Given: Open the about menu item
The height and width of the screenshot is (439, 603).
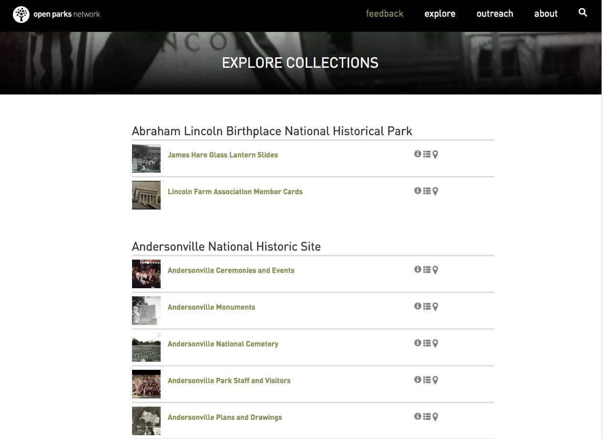Looking at the screenshot, I should tap(546, 13).
